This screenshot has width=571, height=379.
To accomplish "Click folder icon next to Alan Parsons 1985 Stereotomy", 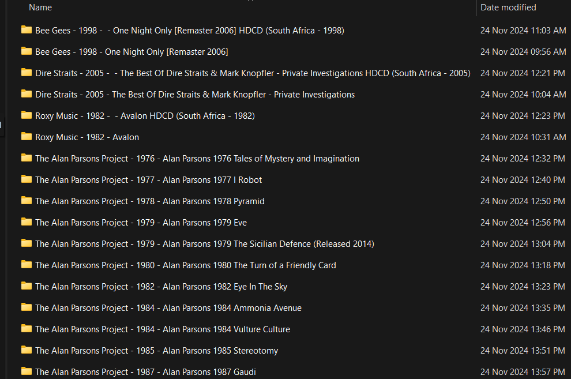I will (27, 350).
